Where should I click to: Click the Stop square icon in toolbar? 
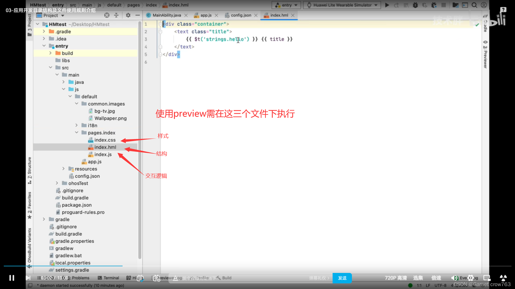coord(444,5)
